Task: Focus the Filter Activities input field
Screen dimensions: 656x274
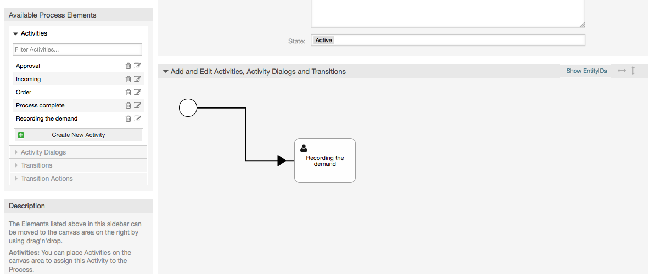Action: click(x=77, y=49)
